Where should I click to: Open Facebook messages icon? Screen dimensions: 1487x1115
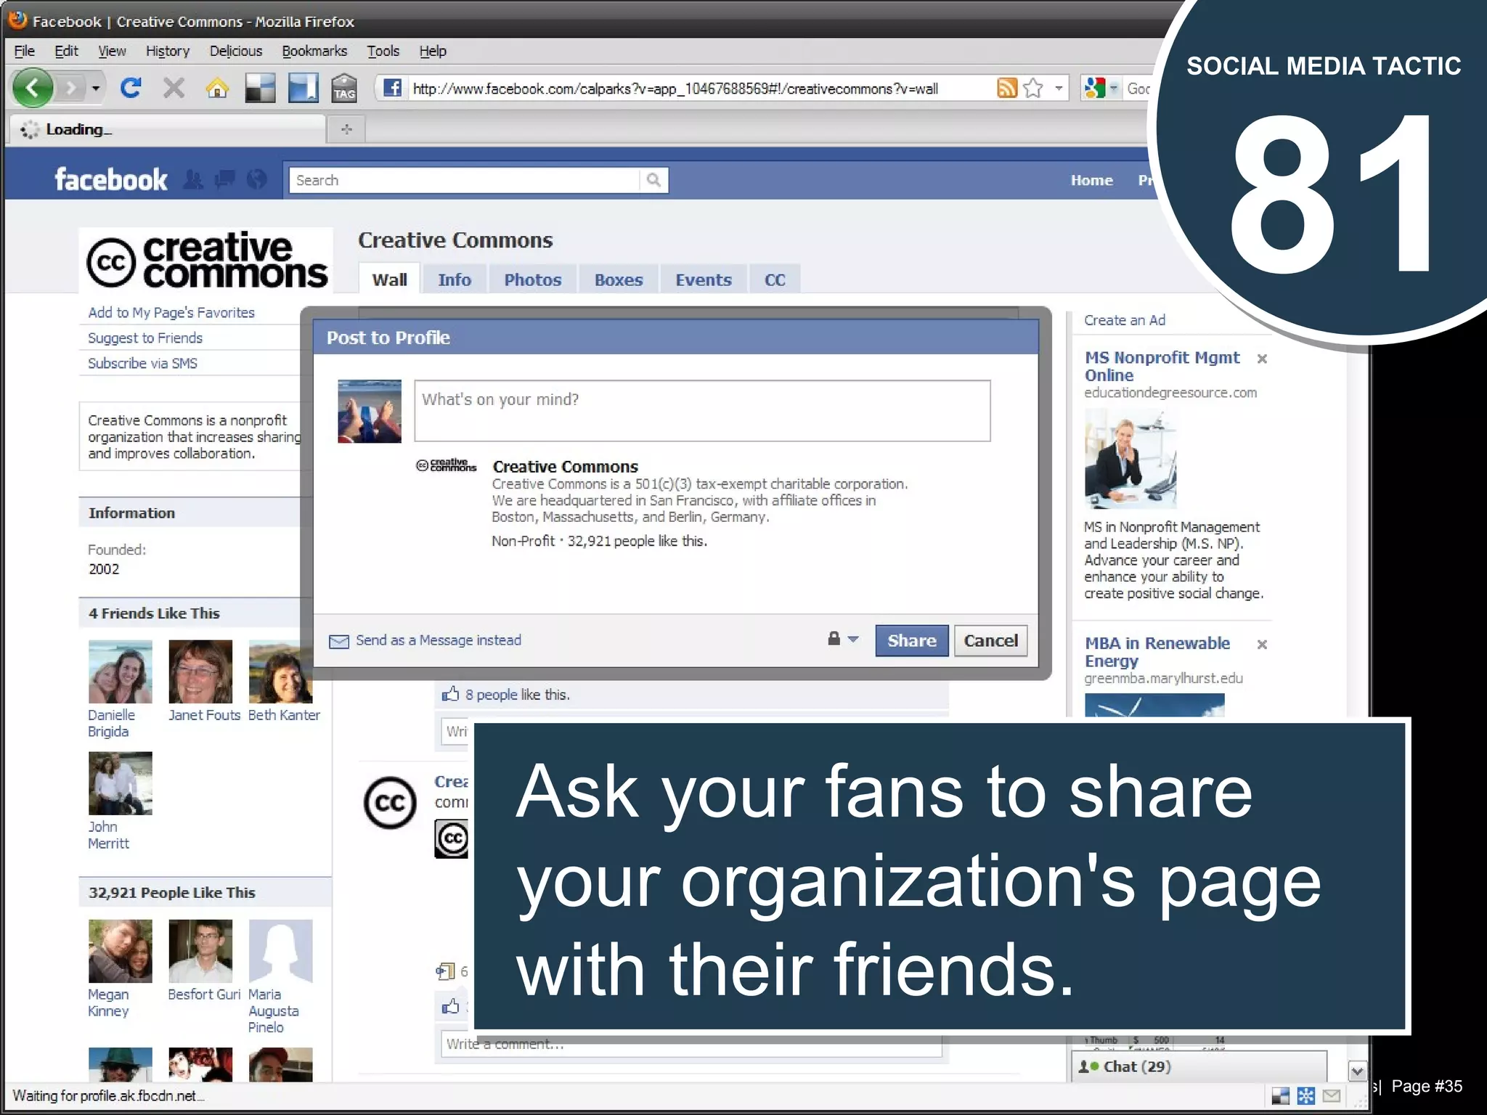click(x=225, y=179)
